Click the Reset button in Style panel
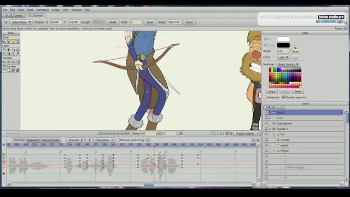 coord(298,91)
